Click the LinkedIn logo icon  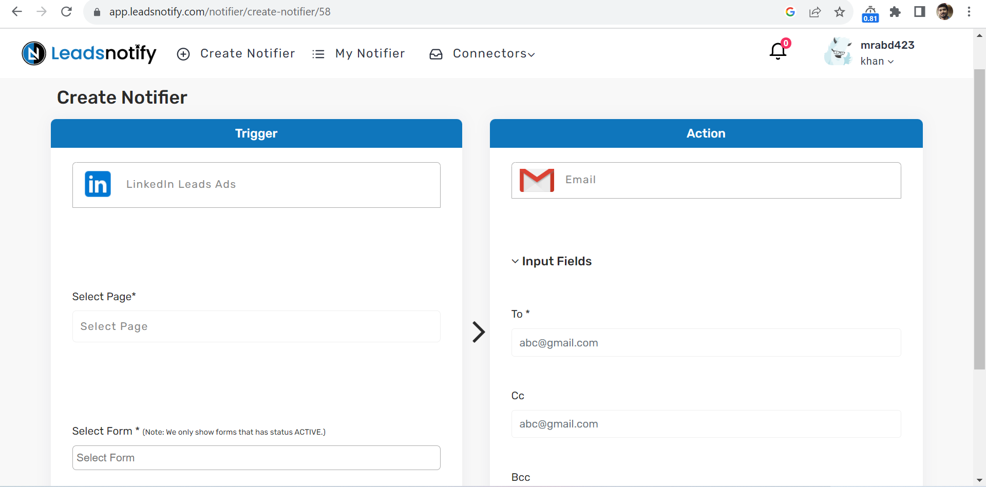tap(98, 184)
